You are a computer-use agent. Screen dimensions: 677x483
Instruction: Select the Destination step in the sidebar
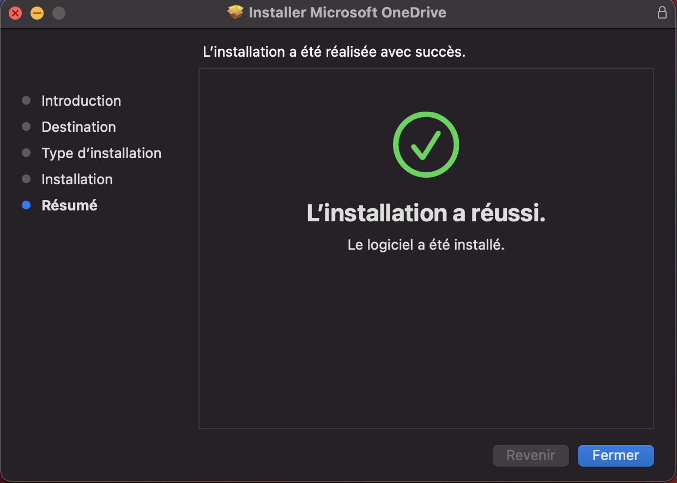tap(78, 127)
